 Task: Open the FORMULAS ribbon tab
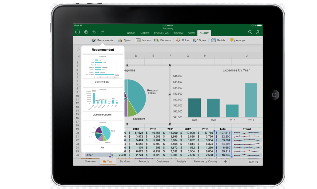pos(161,33)
